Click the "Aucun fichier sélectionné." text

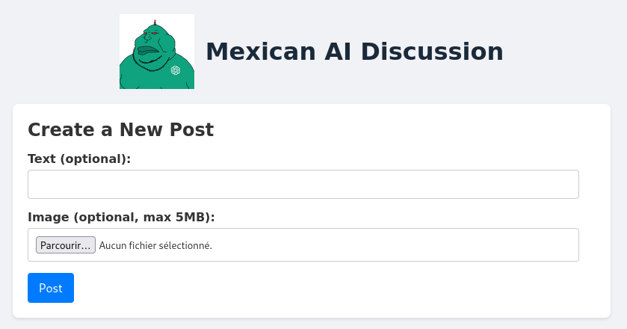155,245
